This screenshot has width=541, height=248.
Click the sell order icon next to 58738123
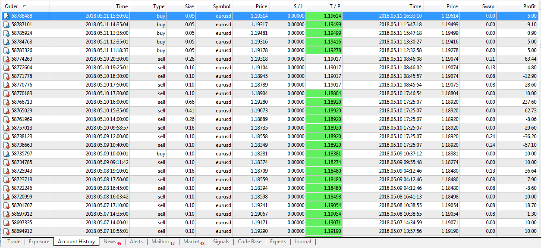(x=6, y=136)
